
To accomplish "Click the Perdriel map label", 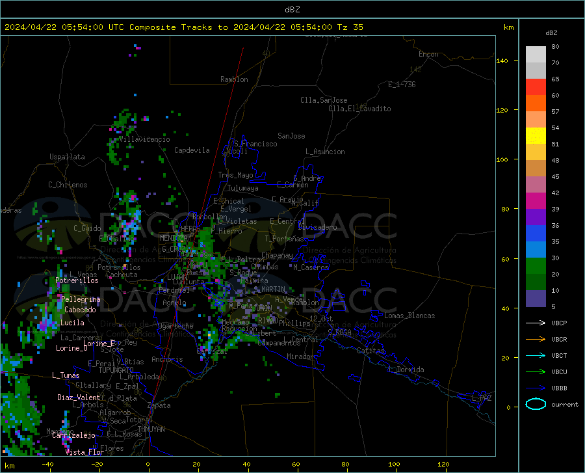I will [174, 290].
